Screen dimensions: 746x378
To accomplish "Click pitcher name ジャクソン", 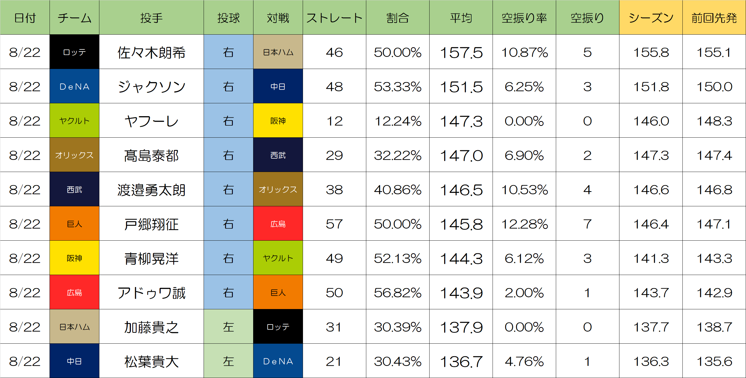I will coord(151,86).
